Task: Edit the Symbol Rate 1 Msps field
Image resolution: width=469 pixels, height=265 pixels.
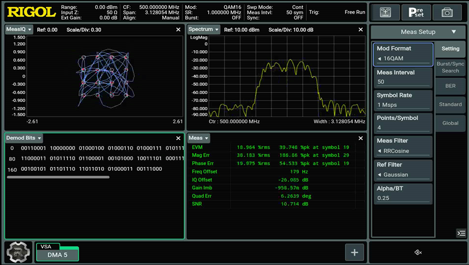Action: (x=403, y=101)
